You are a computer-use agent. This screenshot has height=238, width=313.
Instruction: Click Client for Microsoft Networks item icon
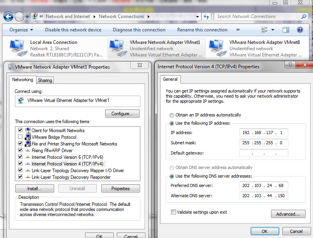coord(28,130)
